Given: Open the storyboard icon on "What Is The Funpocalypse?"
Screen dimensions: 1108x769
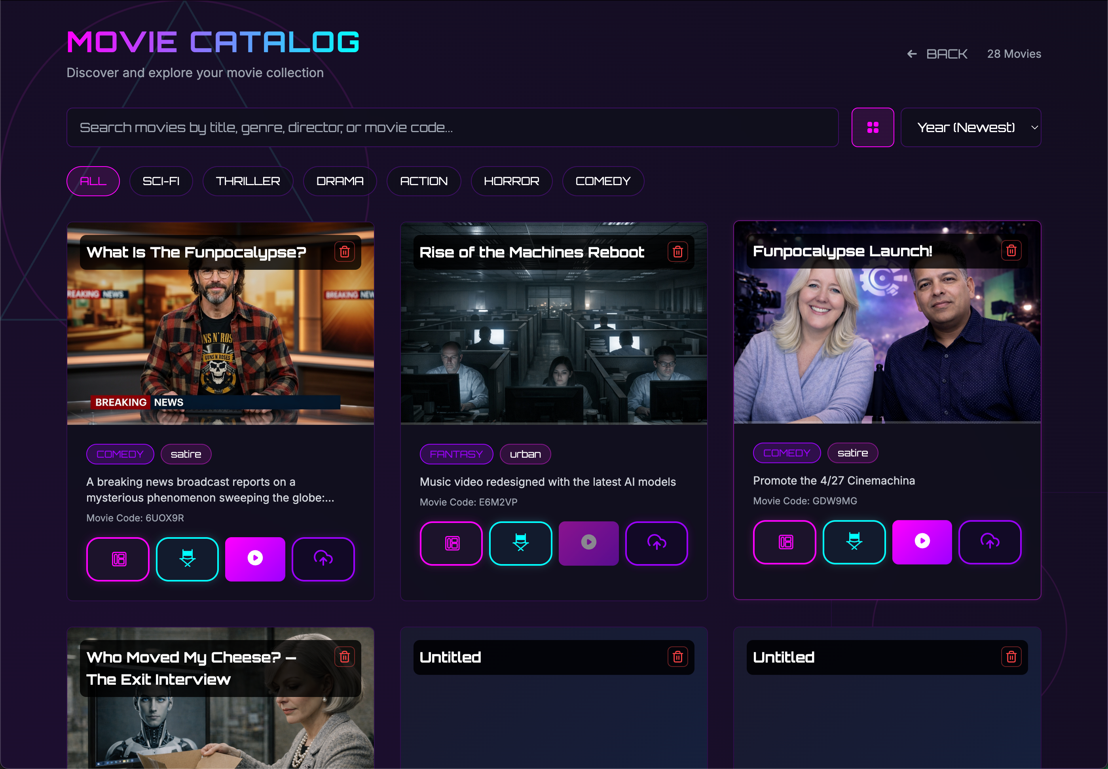Looking at the screenshot, I should (118, 559).
